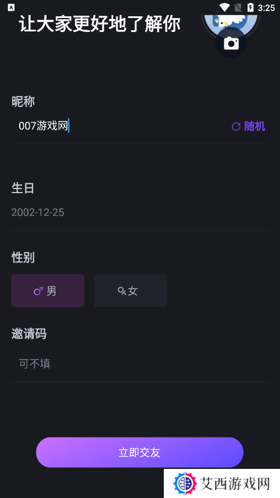Viewport: 280px width, 498px height.
Task: Select 男 as gender
Action: [48, 291]
